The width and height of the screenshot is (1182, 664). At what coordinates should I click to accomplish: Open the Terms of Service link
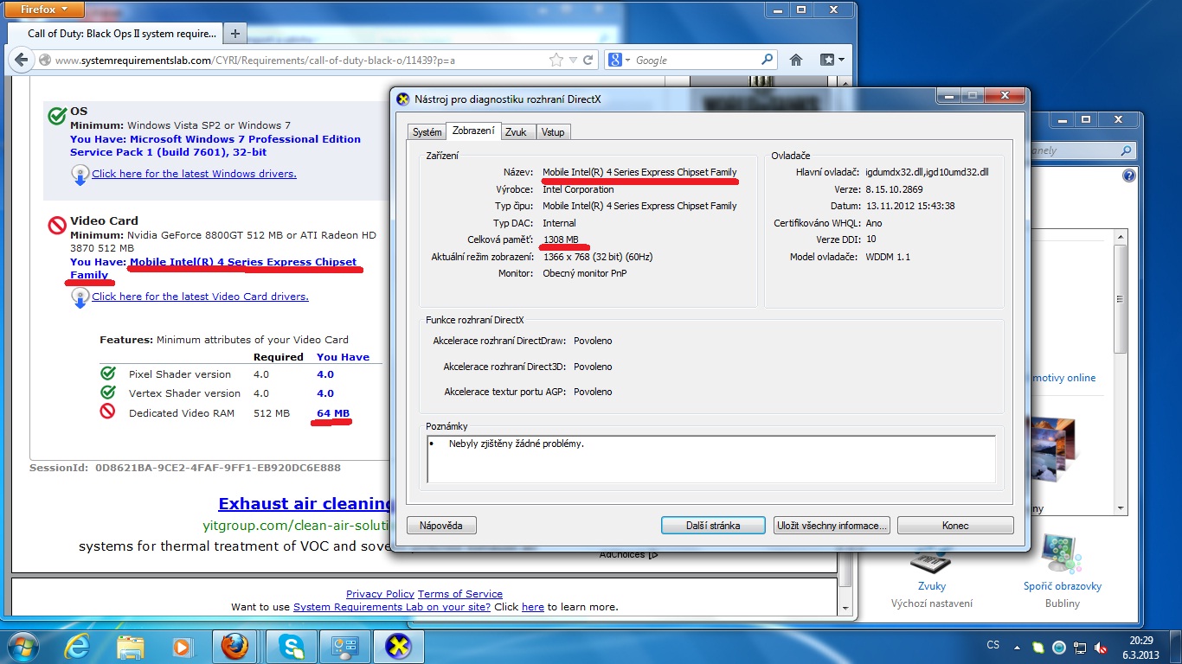[460, 594]
